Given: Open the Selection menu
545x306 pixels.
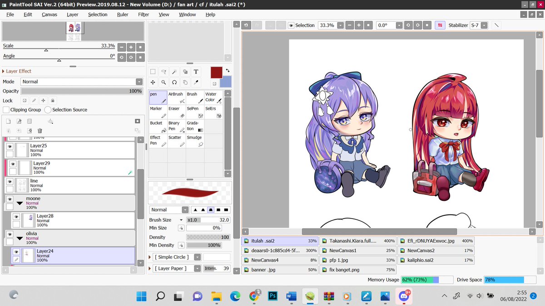Looking at the screenshot, I should pos(98,15).
